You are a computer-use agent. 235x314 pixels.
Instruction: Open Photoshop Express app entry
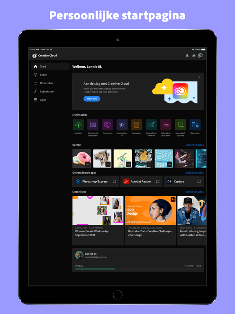click(x=96, y=182)
